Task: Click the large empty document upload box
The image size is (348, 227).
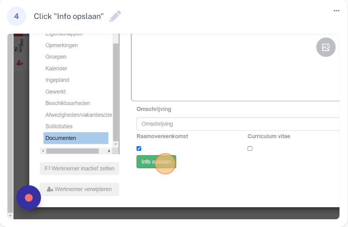Action: click(235, 67)
